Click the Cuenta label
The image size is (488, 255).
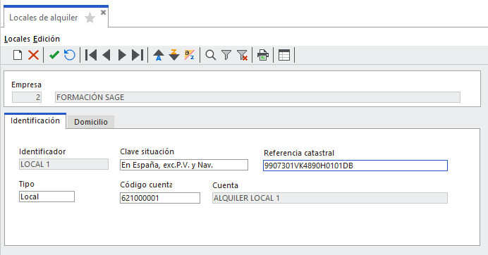click(x=226, y=185)
